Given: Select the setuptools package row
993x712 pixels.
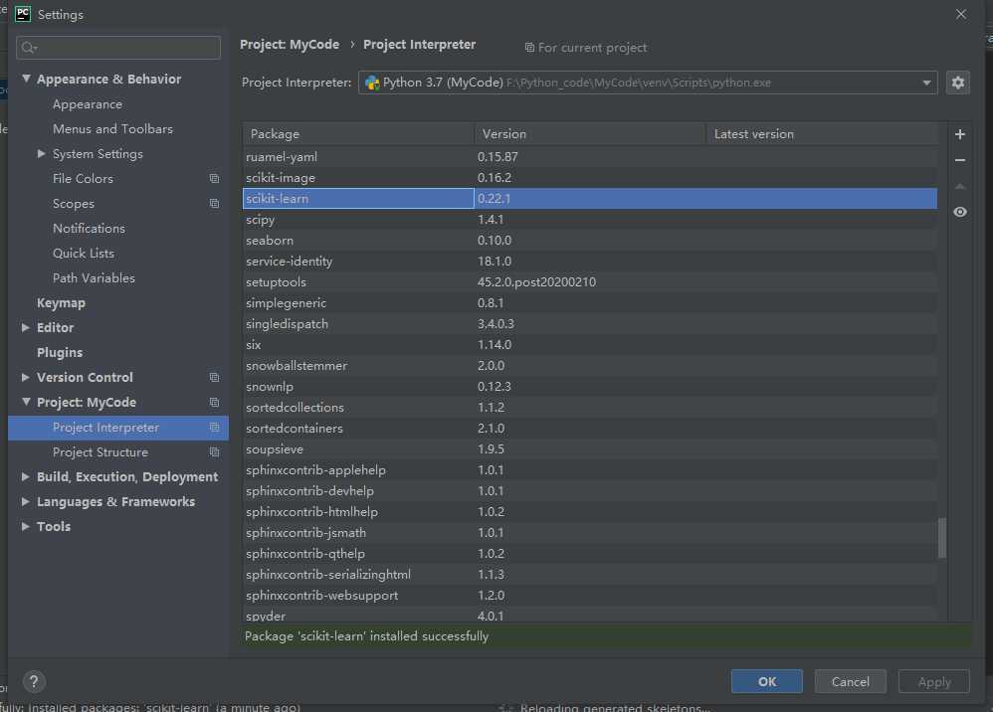Looking at the screenshot, I should click(590, 282).
